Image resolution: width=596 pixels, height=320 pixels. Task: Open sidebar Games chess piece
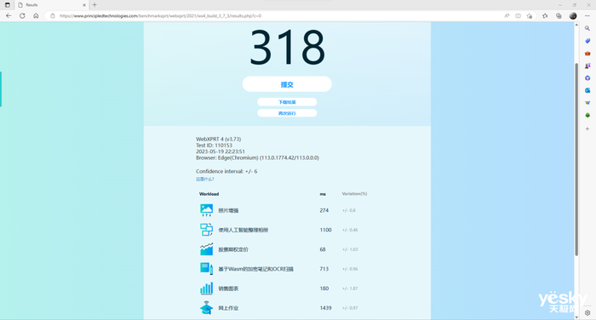click(587, 66)
